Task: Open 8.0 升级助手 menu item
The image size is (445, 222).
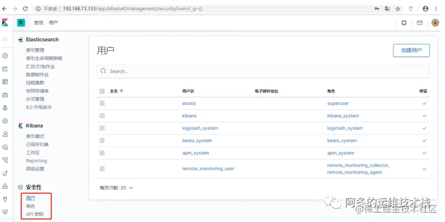Action: point(39,107)
